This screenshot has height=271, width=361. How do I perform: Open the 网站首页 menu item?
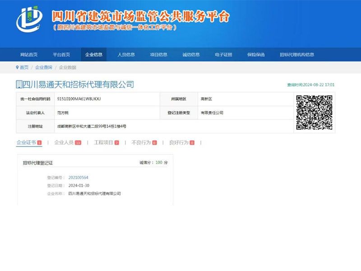[x=29, y=55]
